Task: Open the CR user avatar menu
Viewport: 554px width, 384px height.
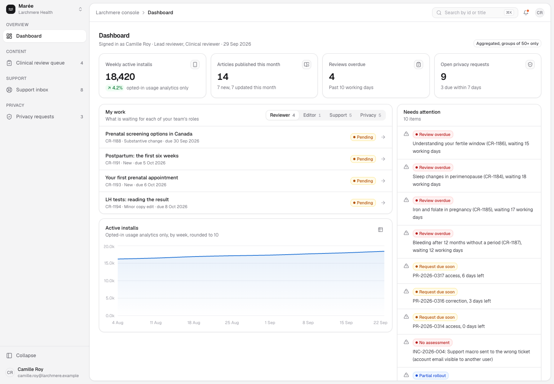Action: (x=540, y=13)
